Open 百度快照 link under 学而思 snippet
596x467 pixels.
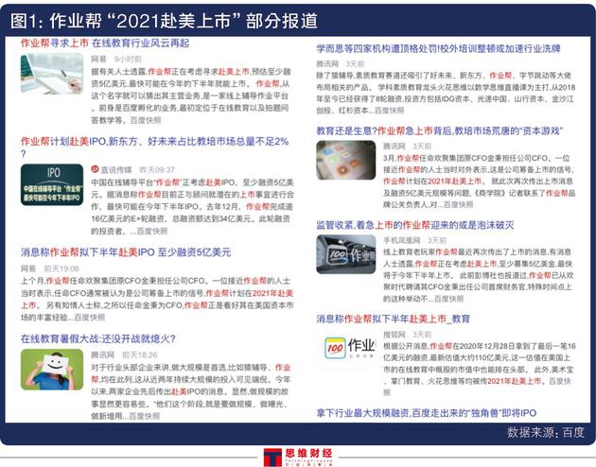390,111
